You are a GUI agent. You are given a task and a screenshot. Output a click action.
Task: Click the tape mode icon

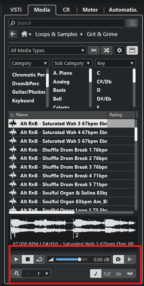[x=130, y=274]
